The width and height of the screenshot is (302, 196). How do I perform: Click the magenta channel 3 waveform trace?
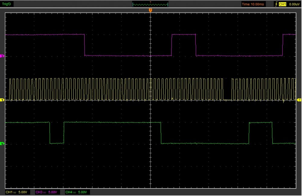(x=45, y=35)
